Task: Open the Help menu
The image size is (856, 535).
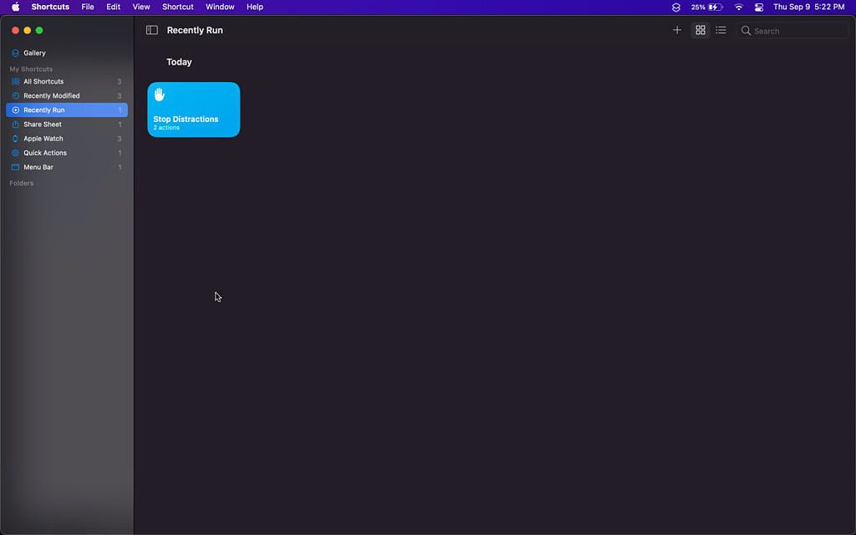Action: [255, 7]
